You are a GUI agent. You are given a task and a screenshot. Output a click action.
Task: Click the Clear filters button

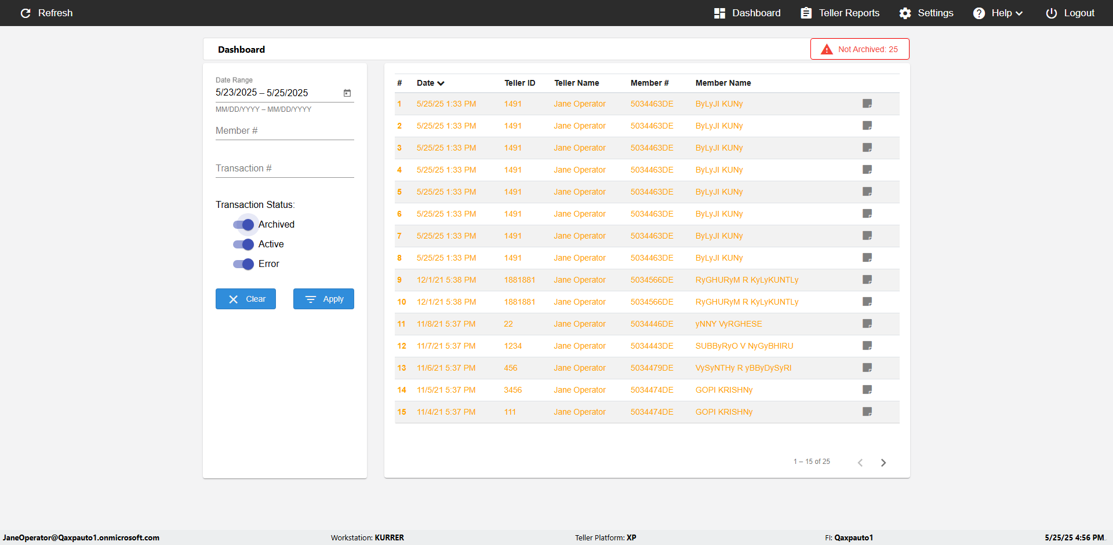pos(246,299)
